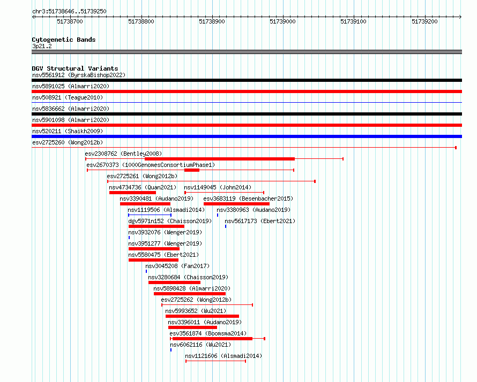Click the DGV Structural Variants track title
The height and width of the screenshot is (382, 477).
(x=75, y=68)
